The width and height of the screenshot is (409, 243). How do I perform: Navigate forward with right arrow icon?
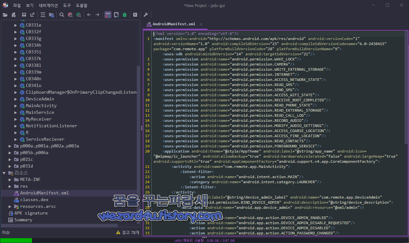[97, 15]
